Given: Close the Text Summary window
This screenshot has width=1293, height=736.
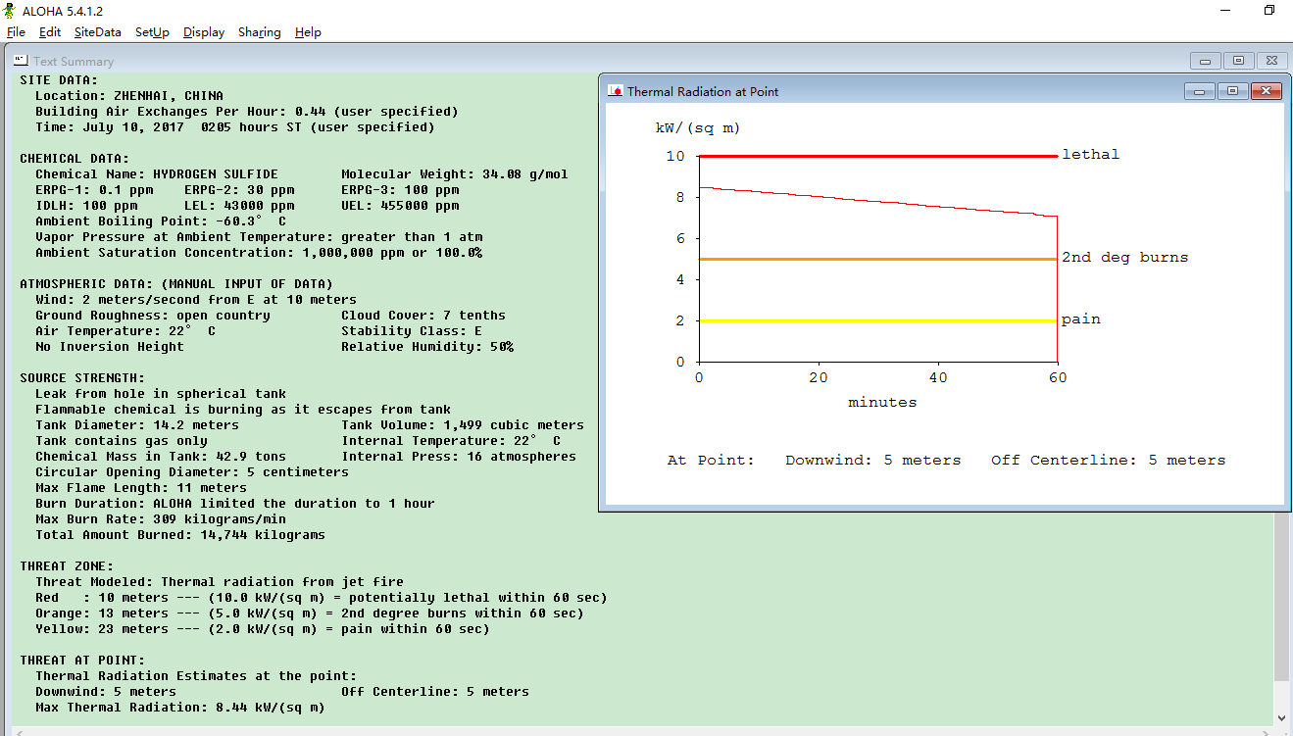Looking at the screenshot, I should [x=1271, y=61].
